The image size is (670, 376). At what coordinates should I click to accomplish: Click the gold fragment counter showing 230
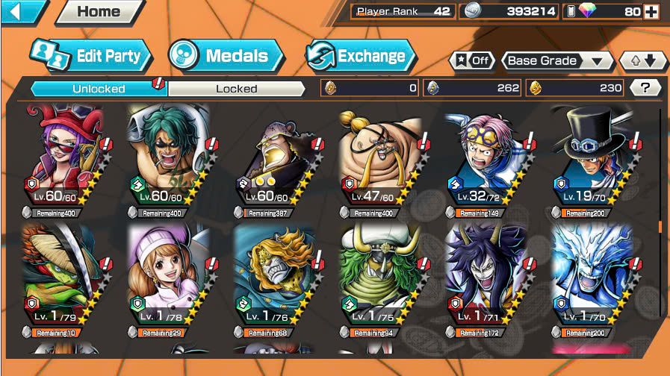(574, 88)
